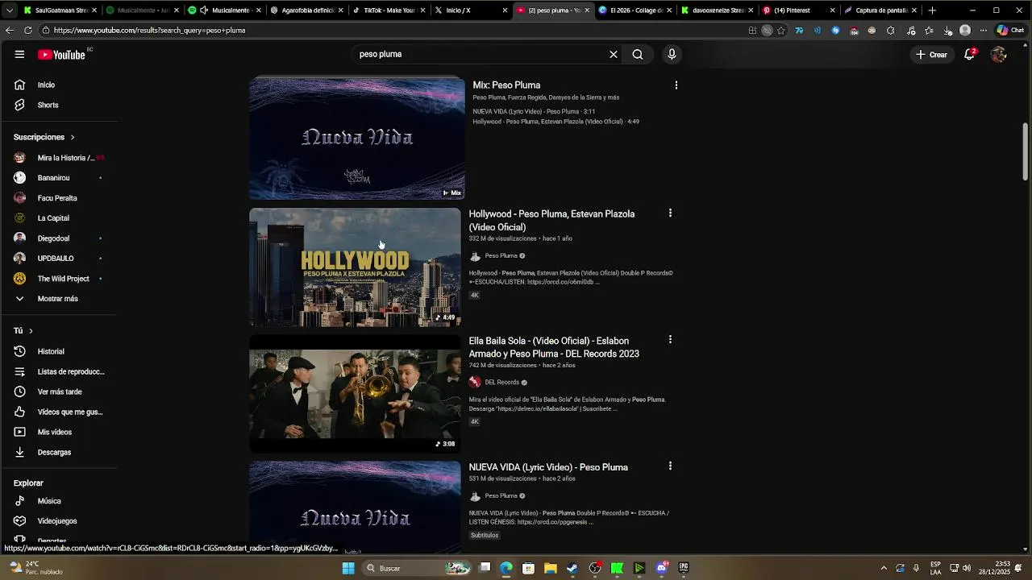
Task: Open the NUEVA VIDA Lyric Video title
Action: tap(548, 467)
